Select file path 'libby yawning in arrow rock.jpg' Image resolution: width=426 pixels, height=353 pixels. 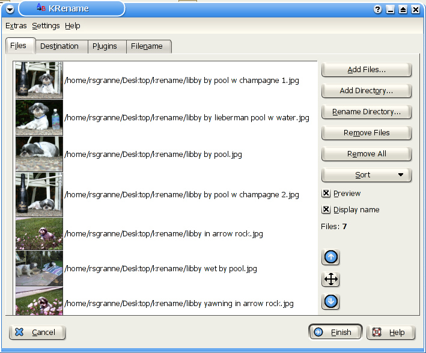[x=179, y=304]
